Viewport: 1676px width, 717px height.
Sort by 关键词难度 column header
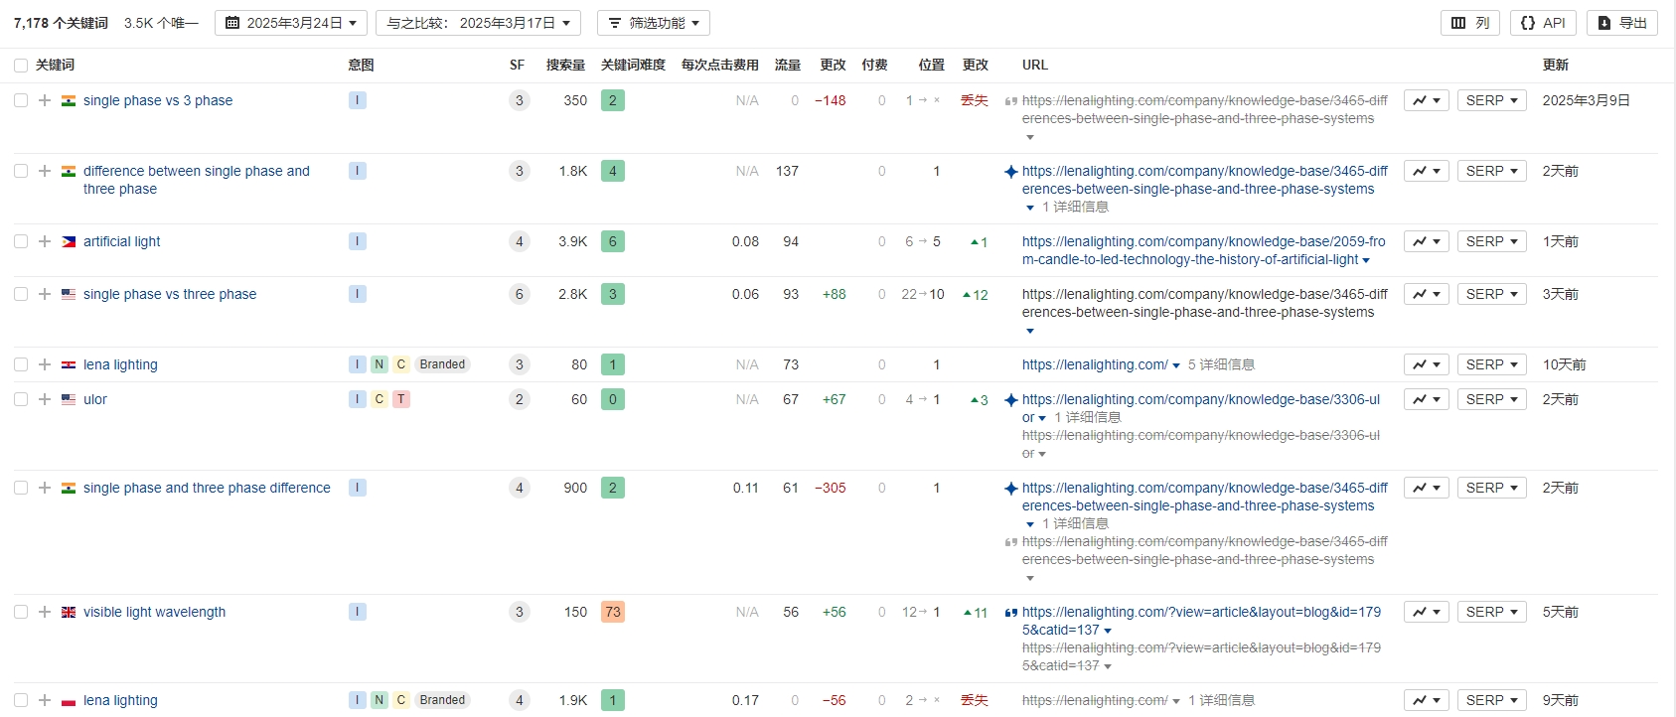coord(633,65)
